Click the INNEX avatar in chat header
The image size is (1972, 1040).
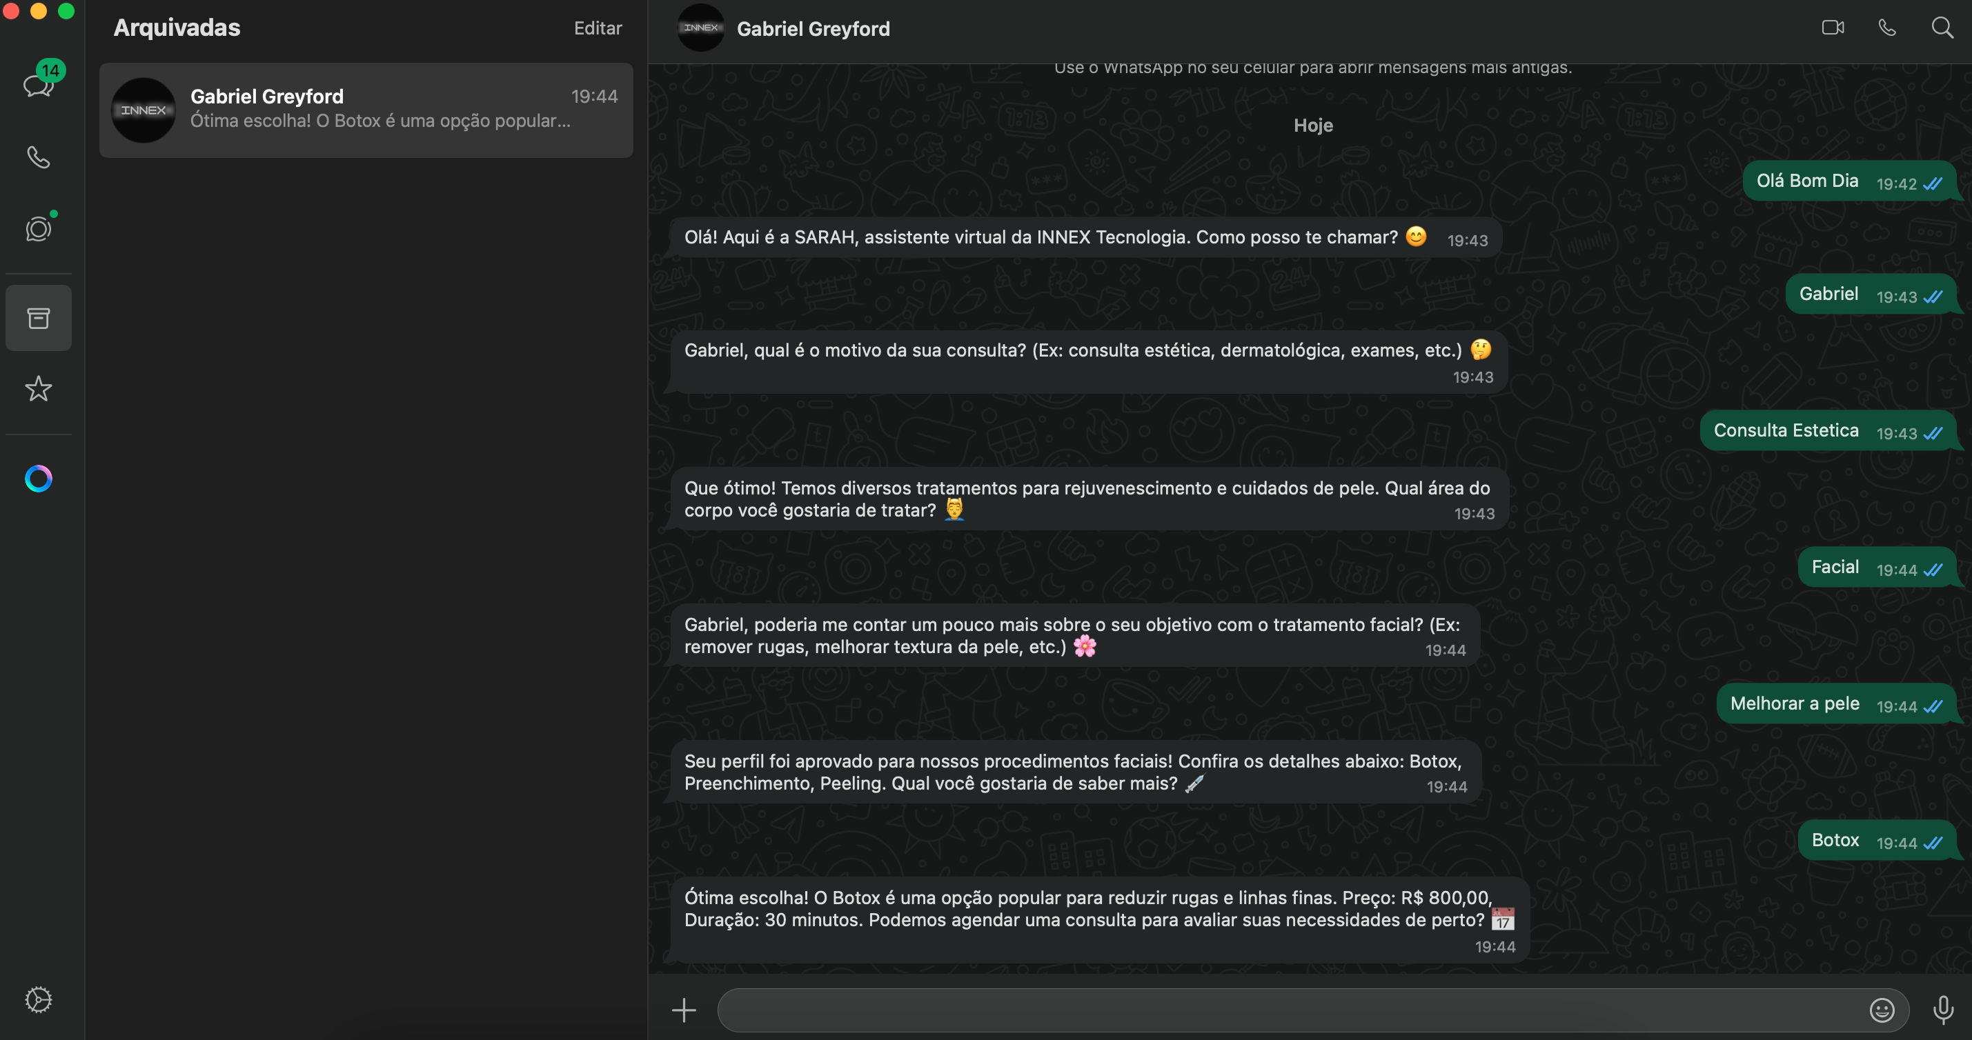700,28
